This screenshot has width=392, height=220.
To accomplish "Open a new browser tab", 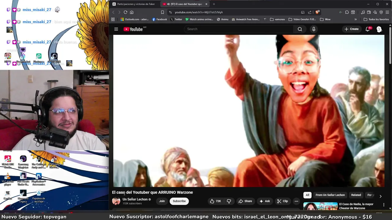I will point(214,4).
